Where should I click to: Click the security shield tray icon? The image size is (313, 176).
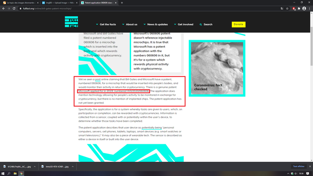pyautogui.click(x=292, y=174)
